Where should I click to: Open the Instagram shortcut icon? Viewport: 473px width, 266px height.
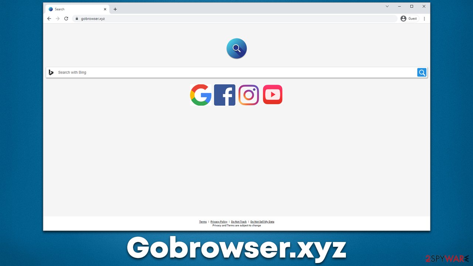249,95
